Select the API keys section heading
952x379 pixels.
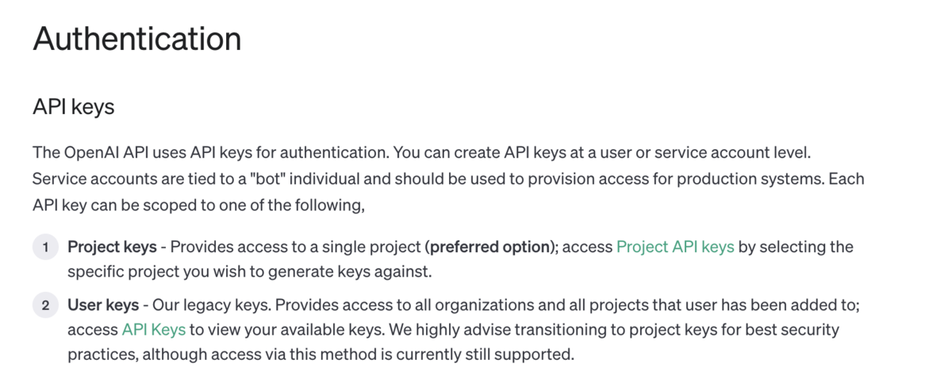pos(74,107)
